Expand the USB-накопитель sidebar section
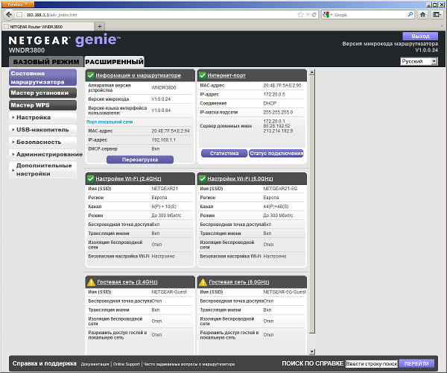447x373 pixels. click(x=42, y=129)
